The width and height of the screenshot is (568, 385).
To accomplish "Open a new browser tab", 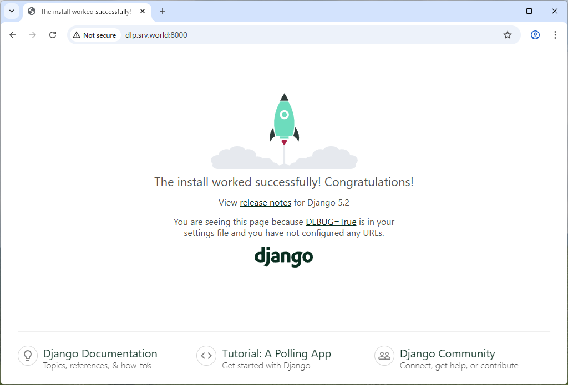I will [x=162, y=11].
